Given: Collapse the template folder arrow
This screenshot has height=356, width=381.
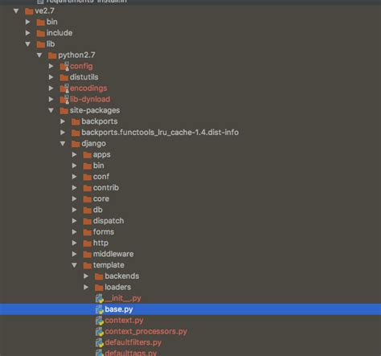Looking at the screenshot, I should tap(75, 265).
